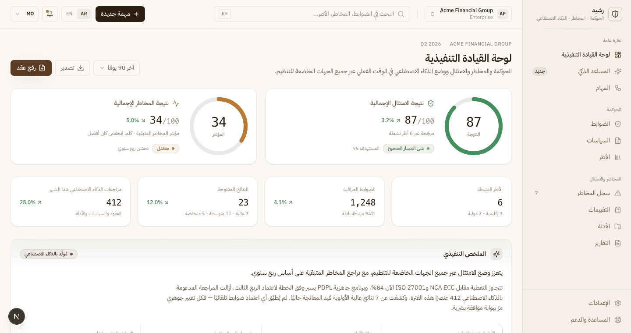Open النتائج المفتوحة card showing 23
The width and height of the screenshot is (631, 333).
click(x=198, y=202)
